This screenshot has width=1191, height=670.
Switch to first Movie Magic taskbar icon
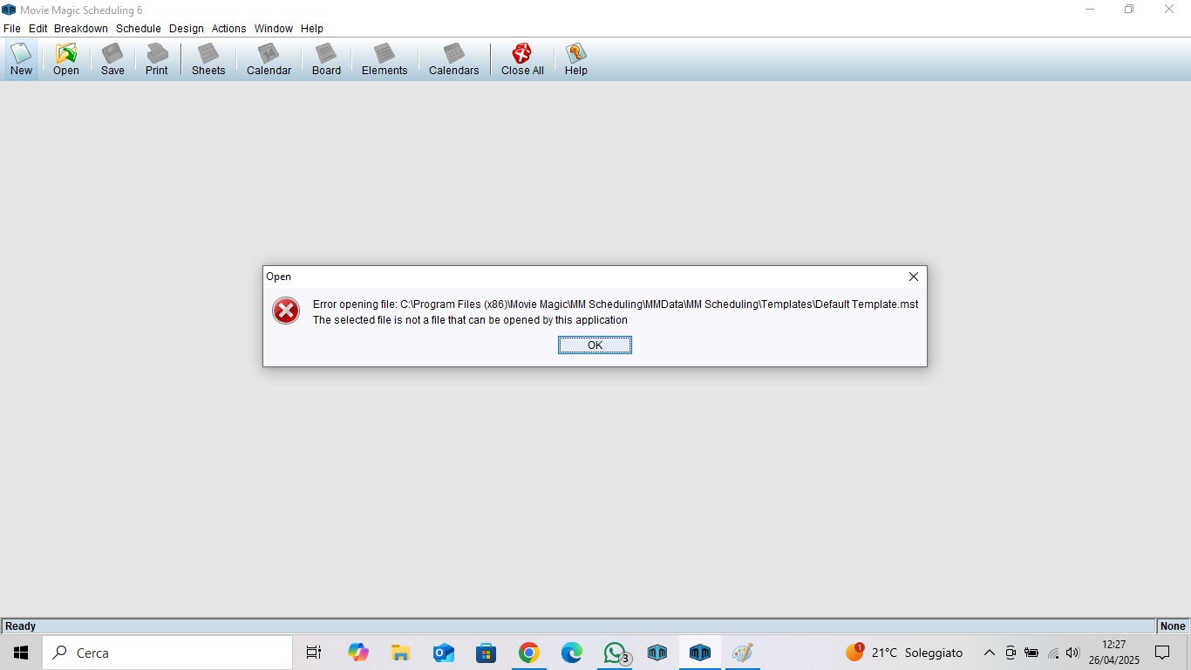coord(657,653)
